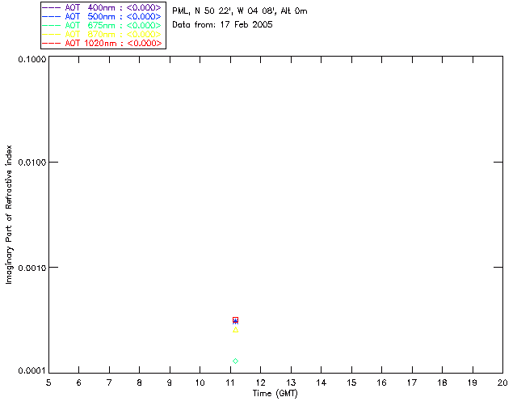This screenshot has width=517, height=414.
Task: Select the AOT 1020nm legend label
Action: 113,44
